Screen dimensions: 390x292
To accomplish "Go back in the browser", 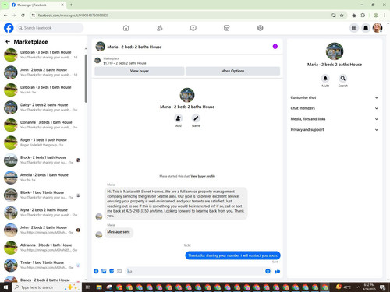I will point(5,16).
